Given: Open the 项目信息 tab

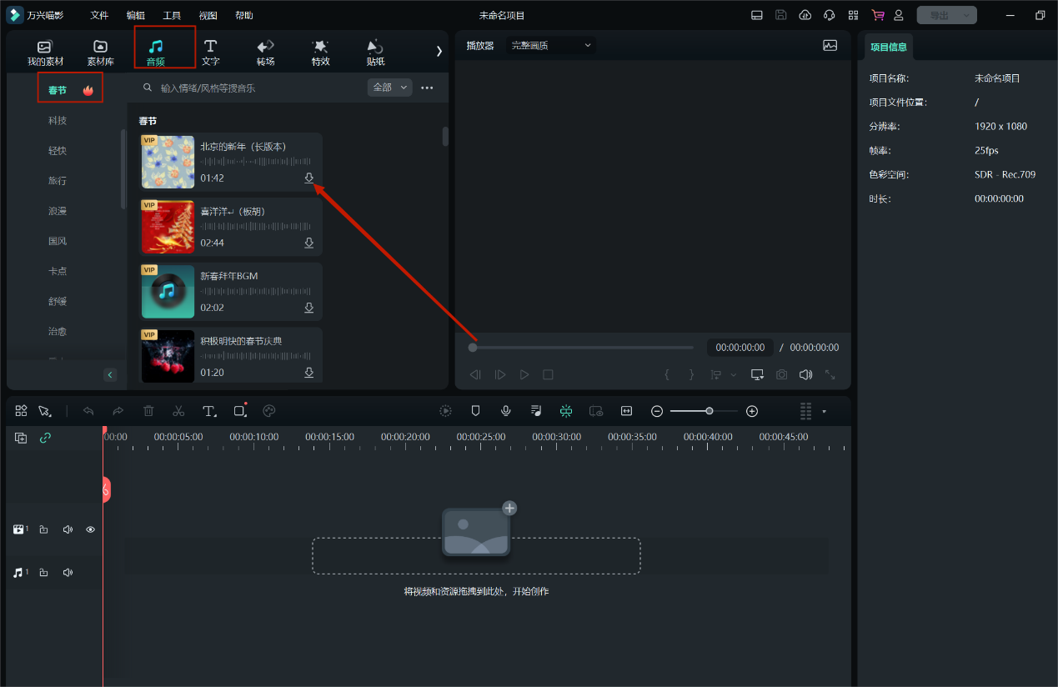Looking at the screenshot, I should pyautogui.click(x=889, y=48).
